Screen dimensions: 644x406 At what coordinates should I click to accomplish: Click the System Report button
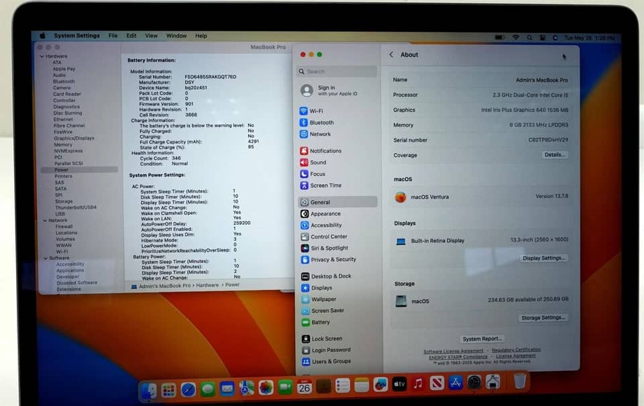click(x=482, y=339)
